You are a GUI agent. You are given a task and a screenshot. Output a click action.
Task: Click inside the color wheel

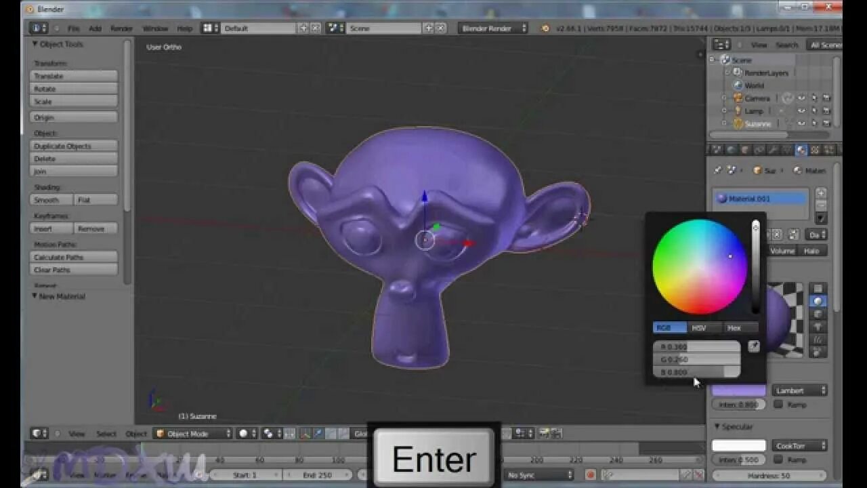pos(700,267)
